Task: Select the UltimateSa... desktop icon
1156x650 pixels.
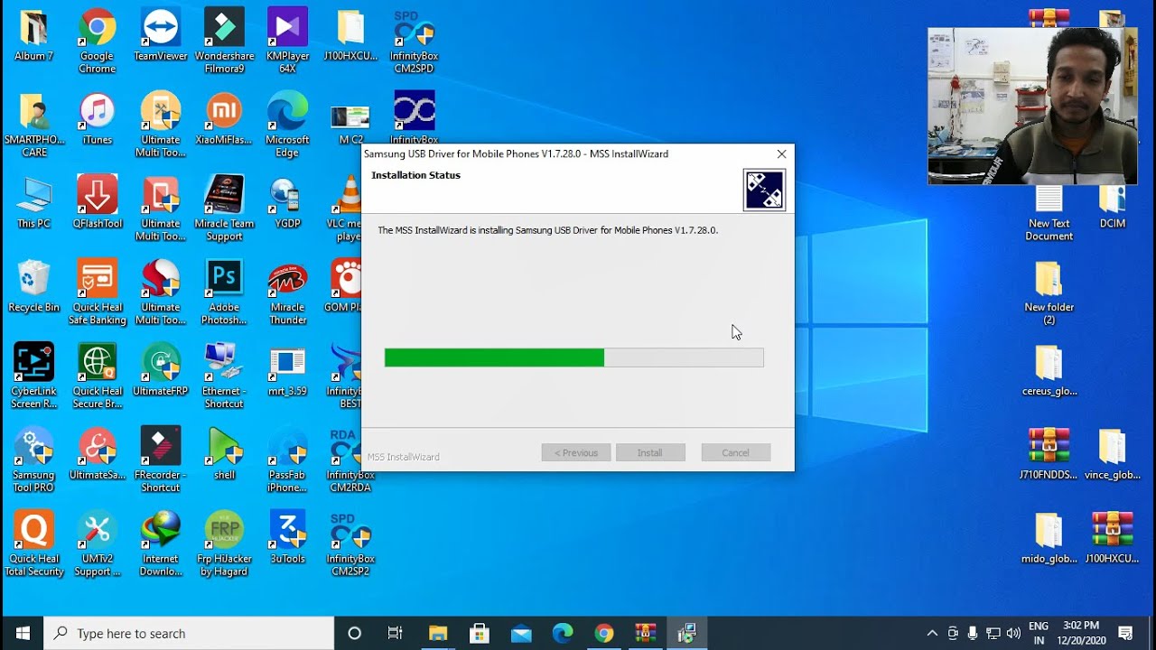Action: pyautogui.click(x=97, y=455)
